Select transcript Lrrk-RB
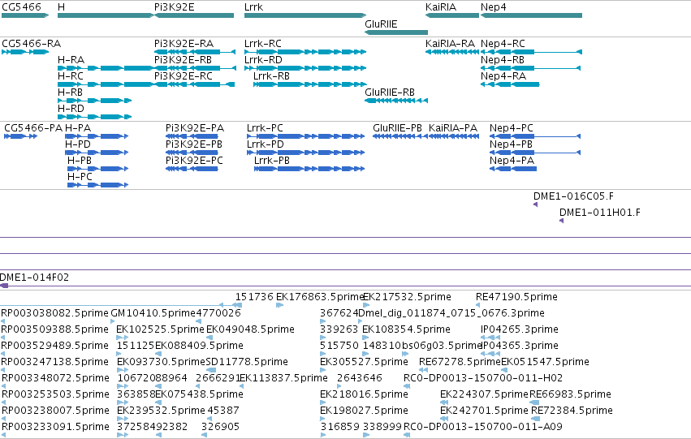Screen dimensions: 691x439 pos(310,84)
